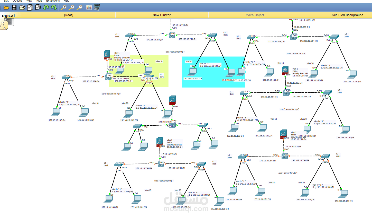Set a tiled background for the workspace
This screenshot has height=217, width=372.
(x=347, y=15)
